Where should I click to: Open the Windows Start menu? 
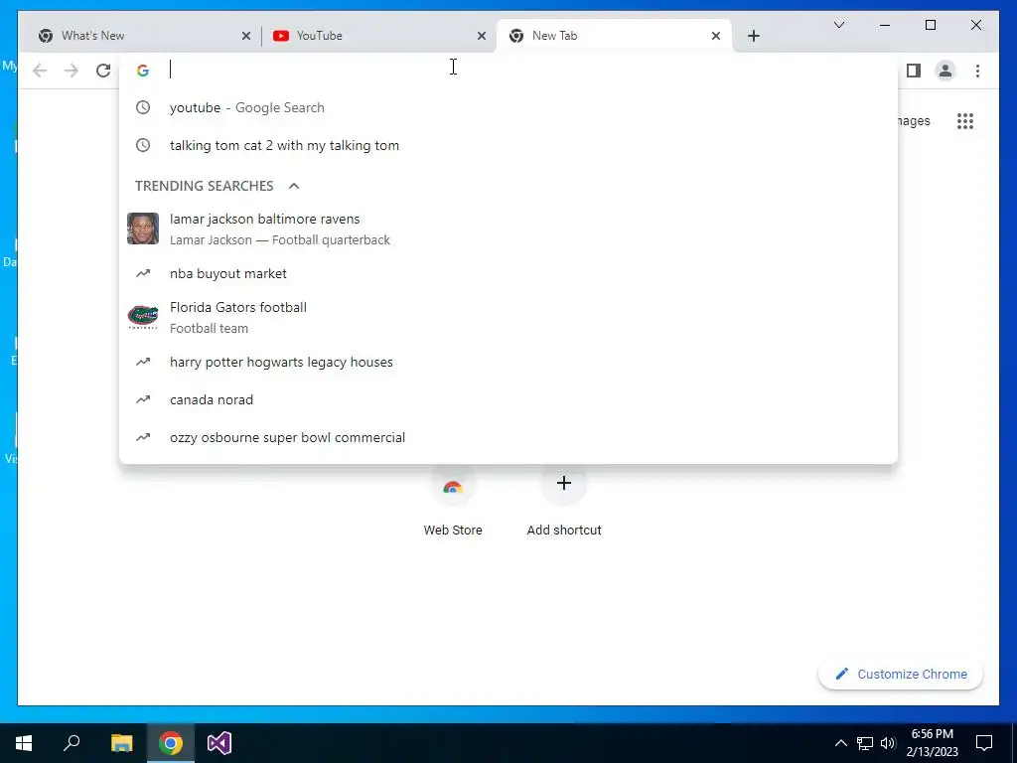click(24, 743)
